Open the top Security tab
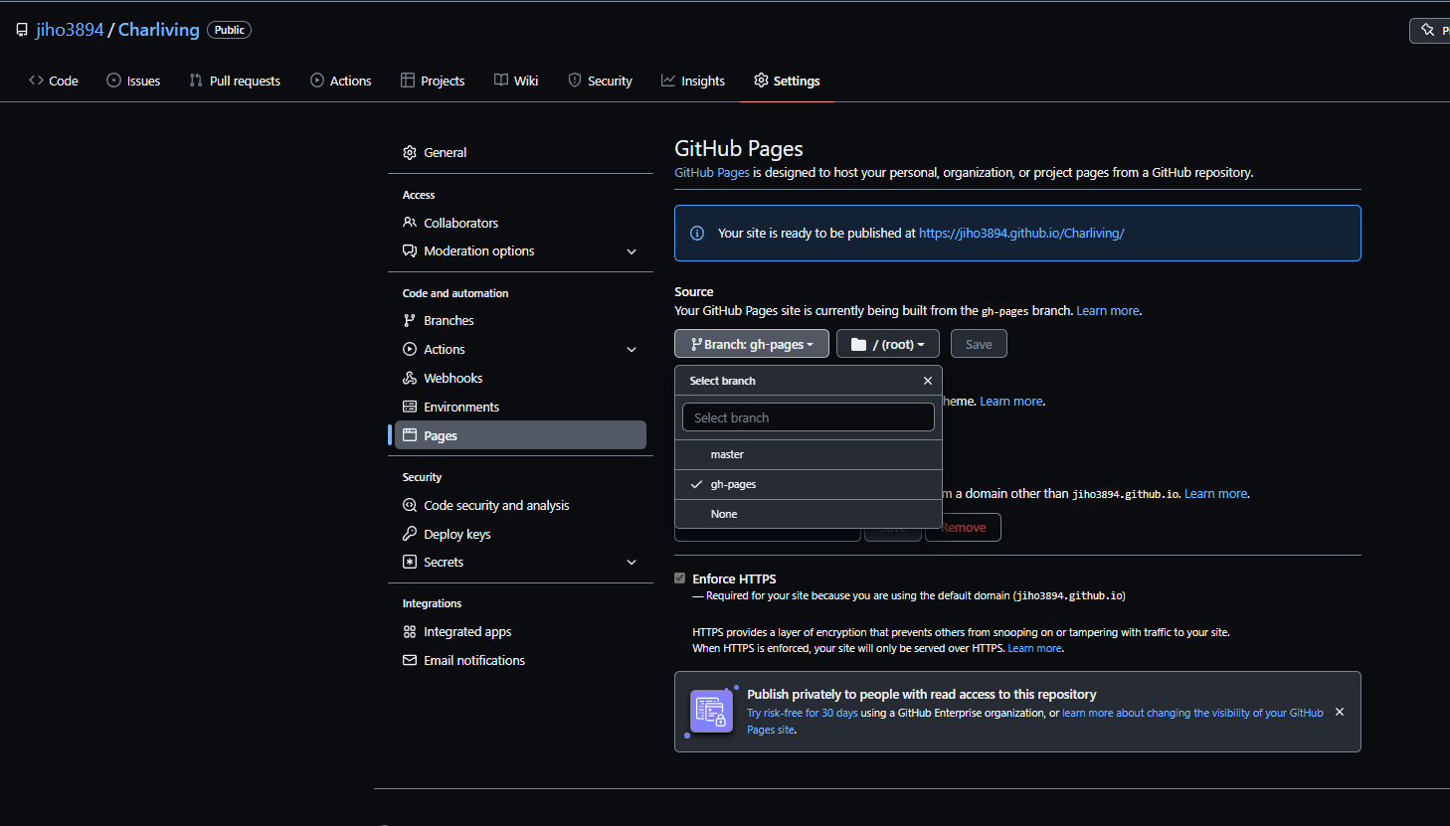1450x826 pixels. pos(600,81)
